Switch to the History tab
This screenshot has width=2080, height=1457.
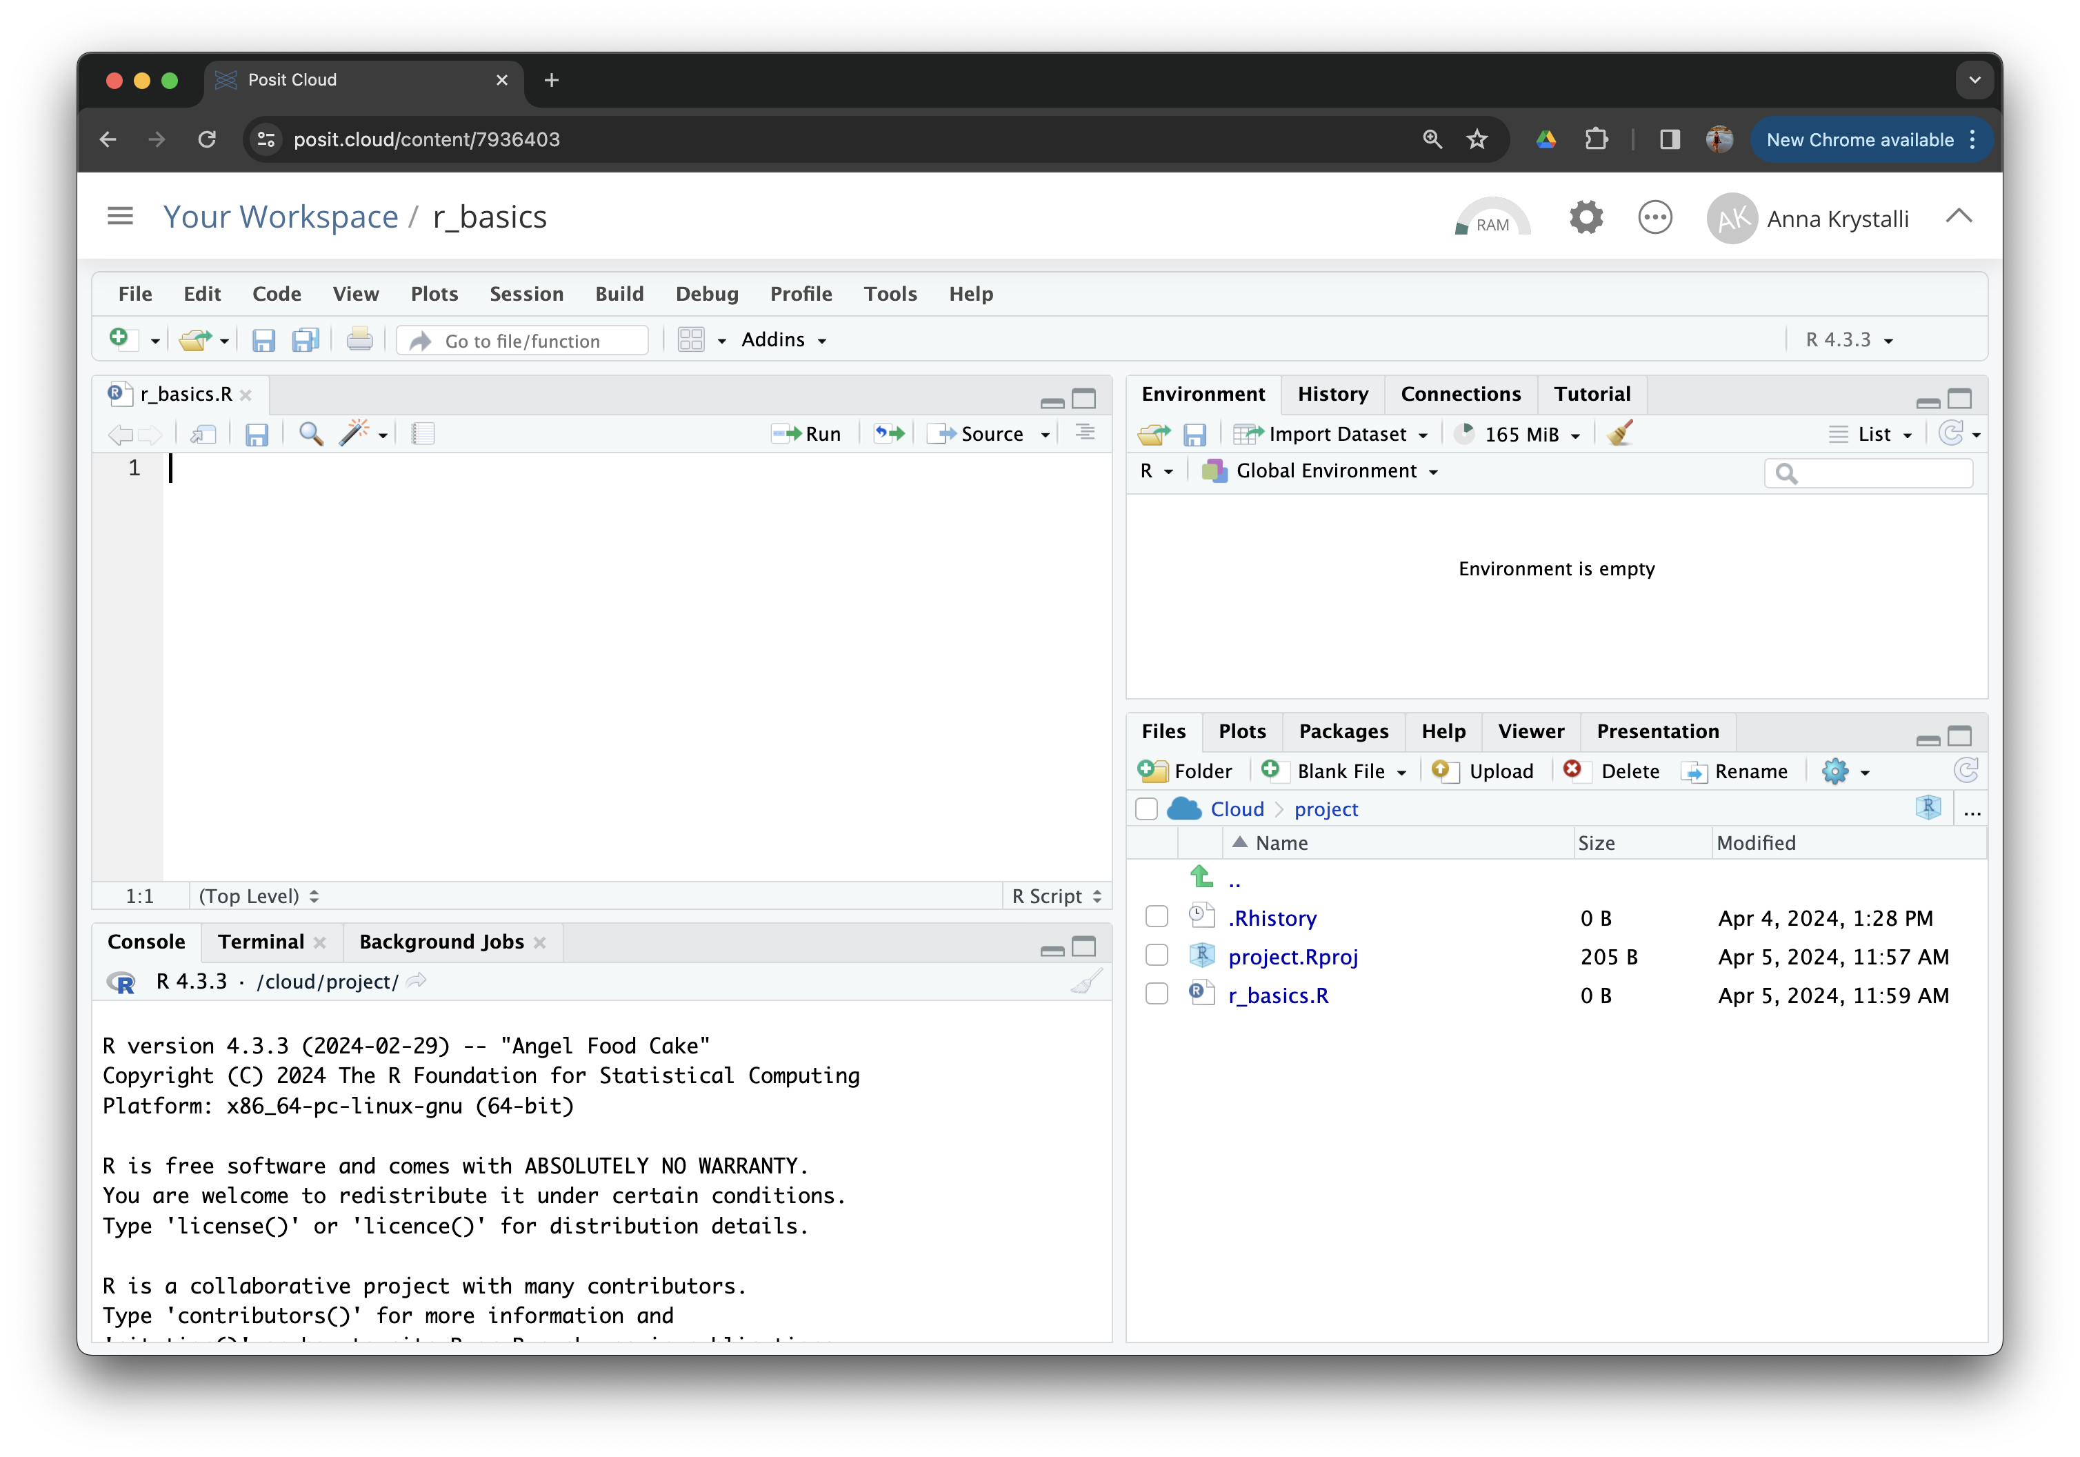click(x=1332, y=394)
